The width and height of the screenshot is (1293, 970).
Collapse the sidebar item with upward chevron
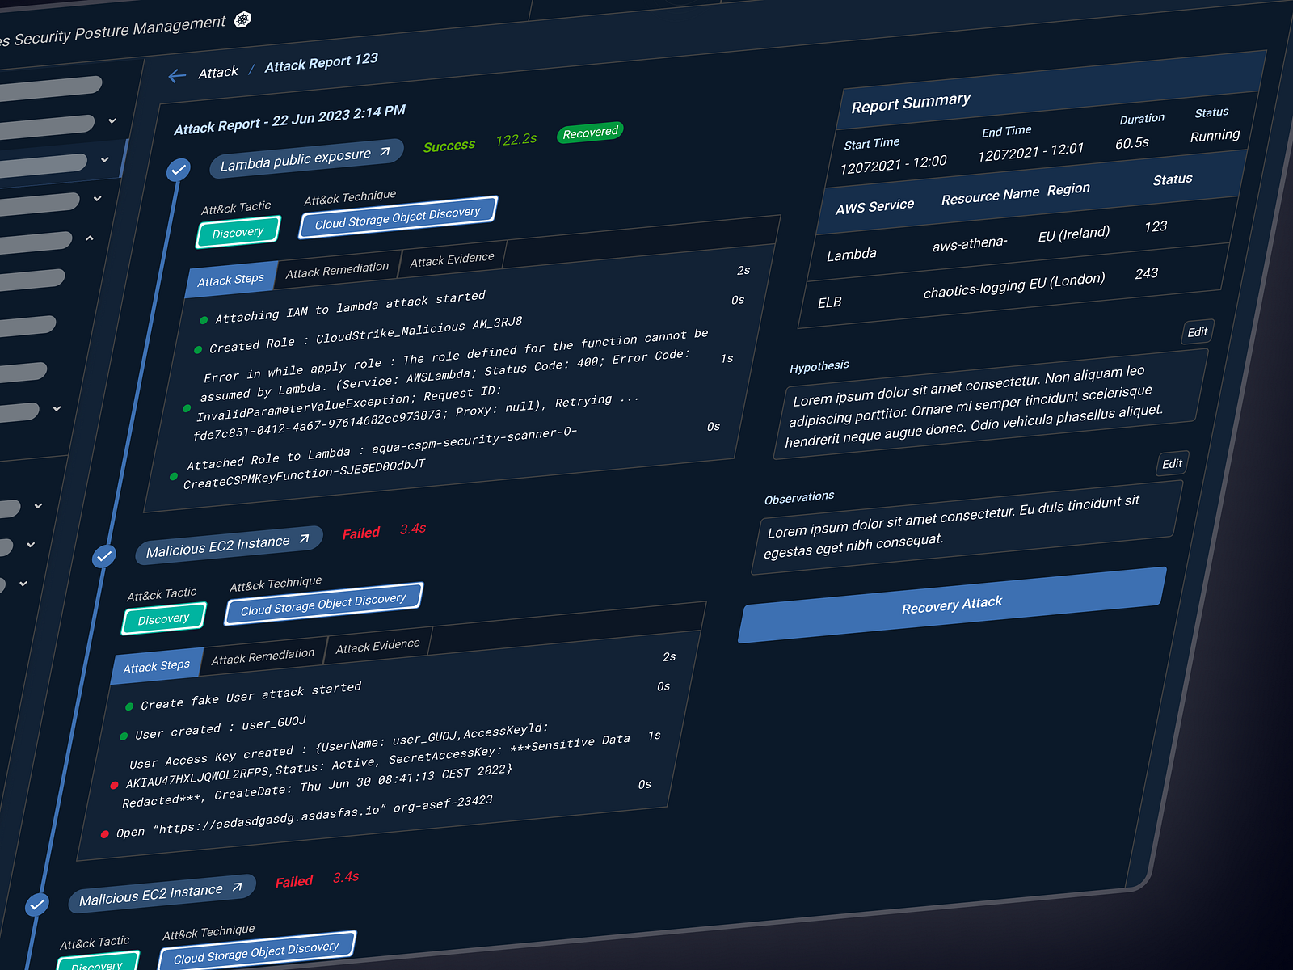pyautogui.click(x=89, y=238)
